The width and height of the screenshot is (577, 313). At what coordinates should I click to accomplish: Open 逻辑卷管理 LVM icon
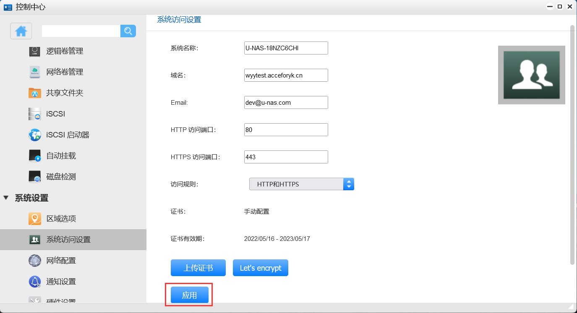[x=34, y=51]
